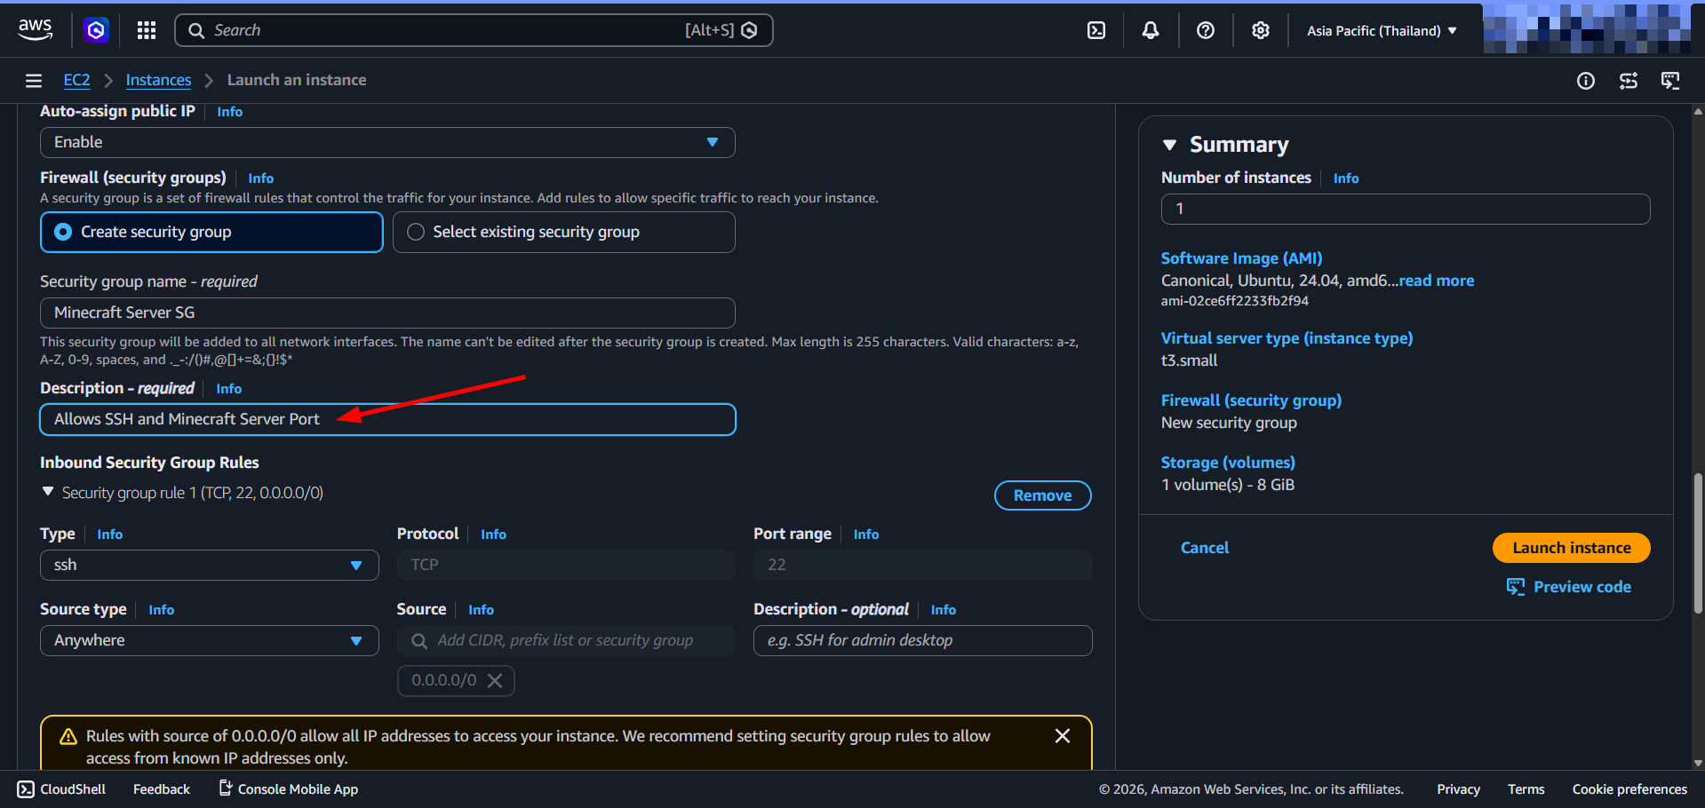
Task: Click Info next to Protocol
Action: coord(493,535)
